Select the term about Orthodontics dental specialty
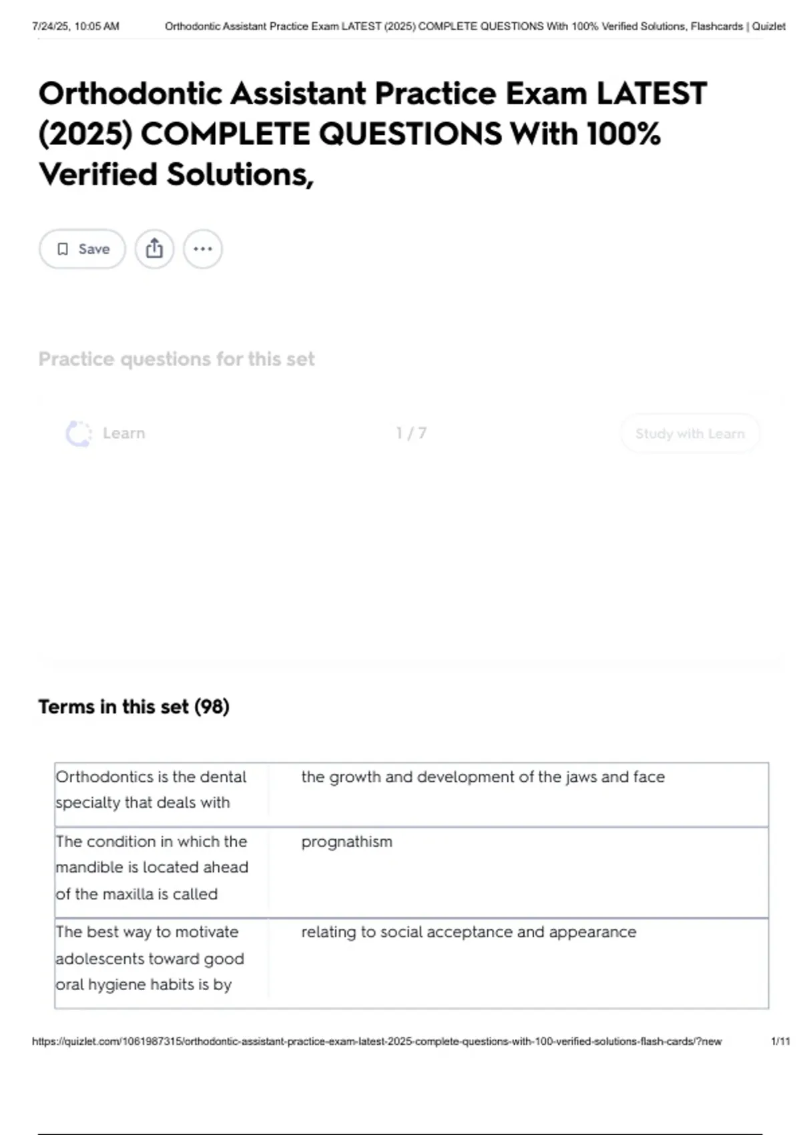Viewport: 801px width, 1135px height. tap(152, 789)
